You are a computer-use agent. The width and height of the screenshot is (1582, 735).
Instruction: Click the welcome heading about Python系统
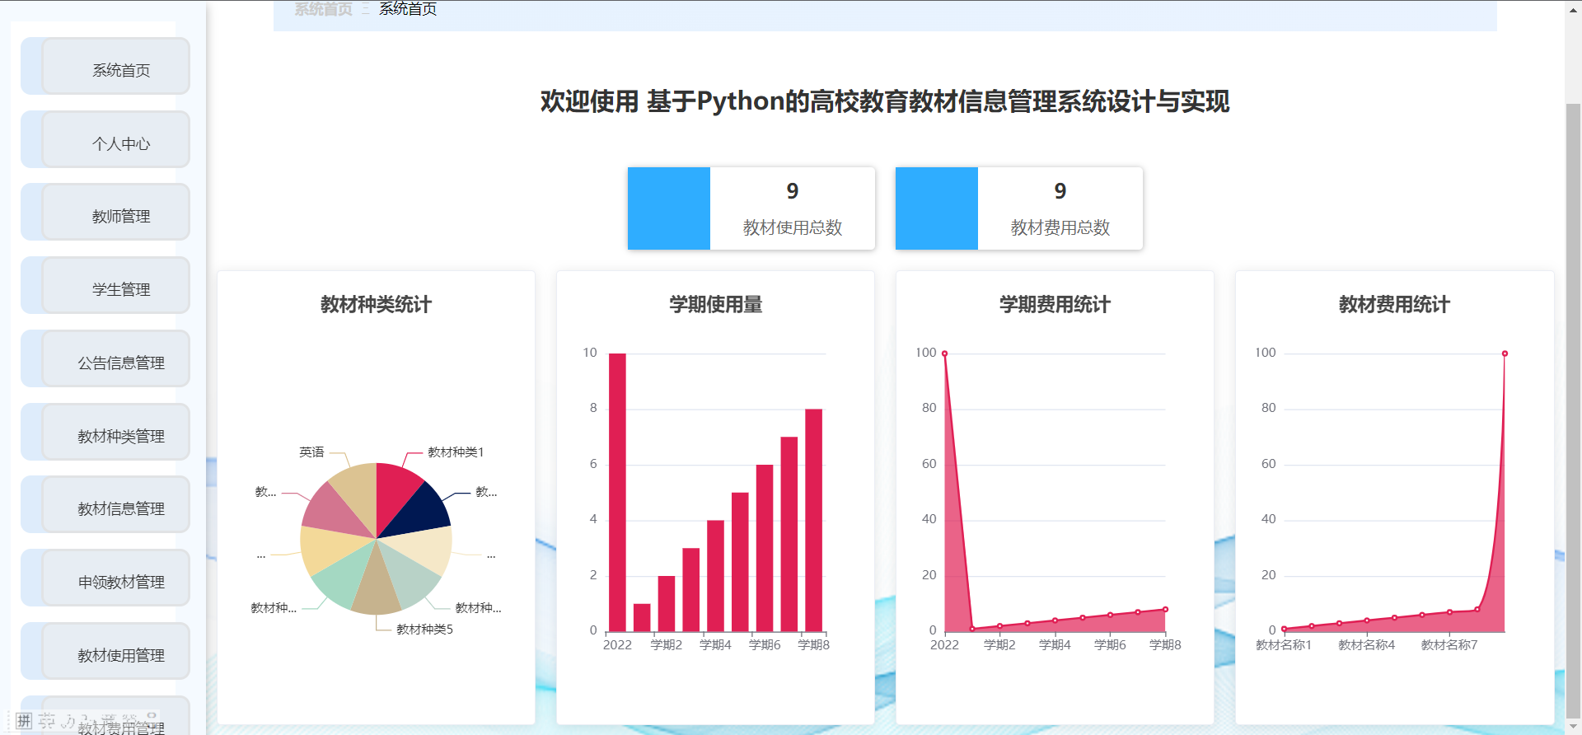885,101
